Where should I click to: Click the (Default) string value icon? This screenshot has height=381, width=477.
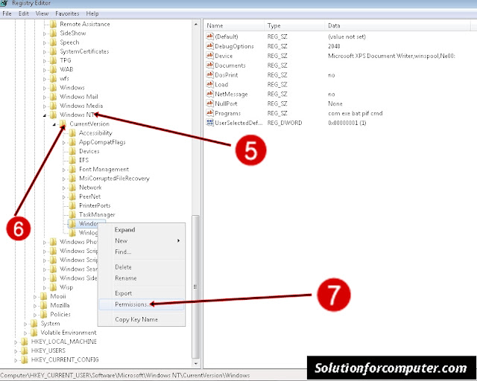click(x=209, y=36)
